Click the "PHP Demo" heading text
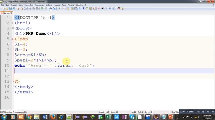215x120 pixels. pyautogui.click(x=36, y=34)
